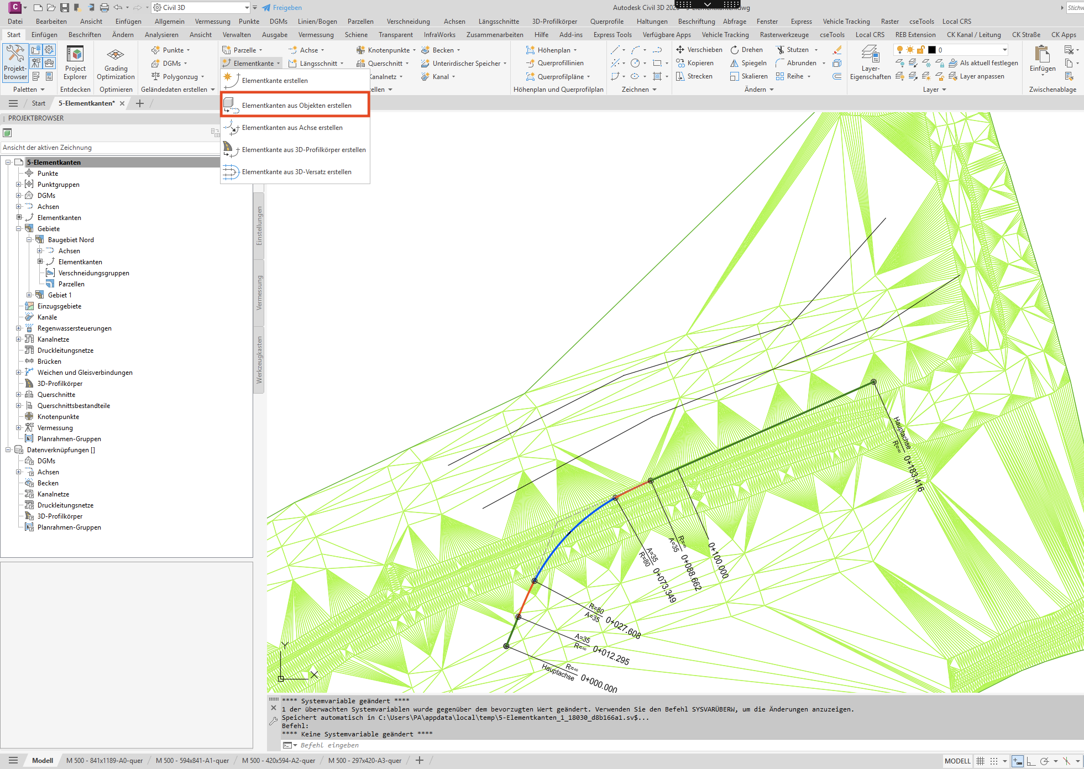Open Layer-Eigenschaften manager
The height and width of the screenshot is (769, 1084).
(870, 62)
